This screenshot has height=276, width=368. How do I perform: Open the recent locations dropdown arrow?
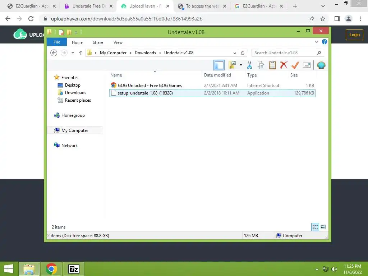73,53
